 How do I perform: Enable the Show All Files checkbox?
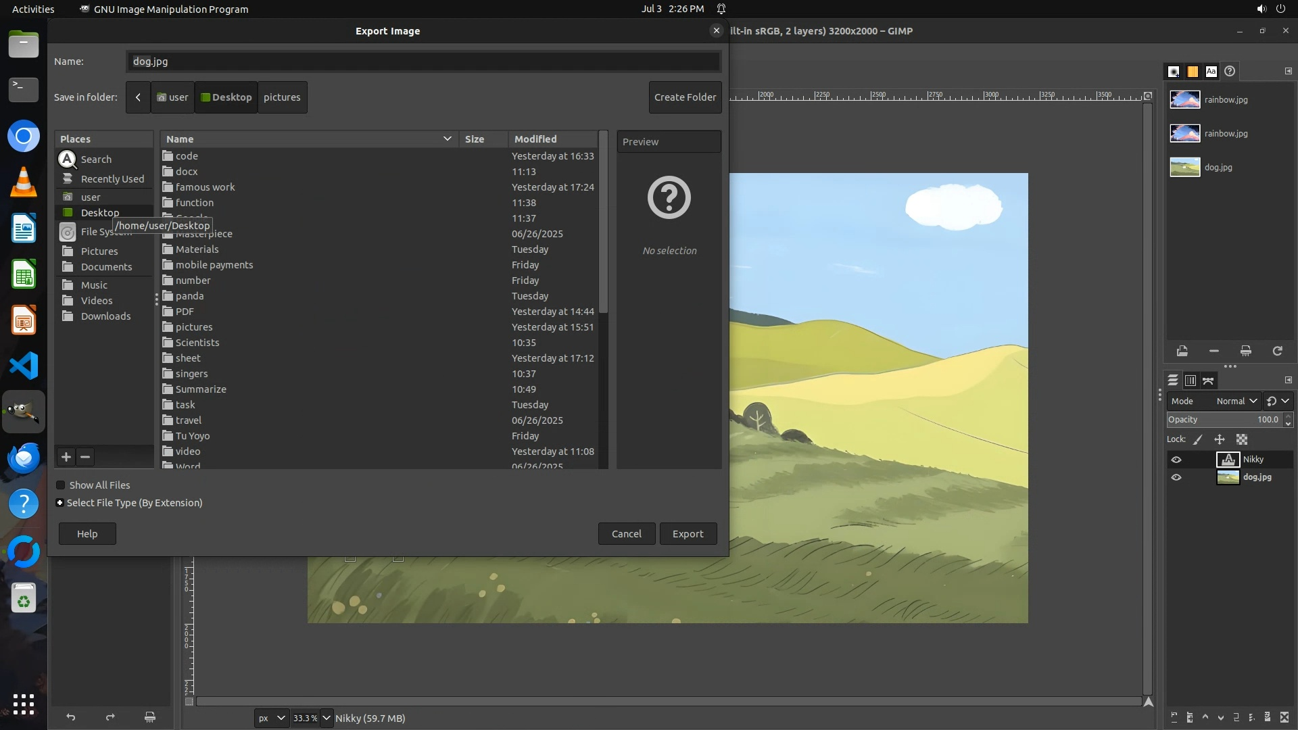click(61, 485)
